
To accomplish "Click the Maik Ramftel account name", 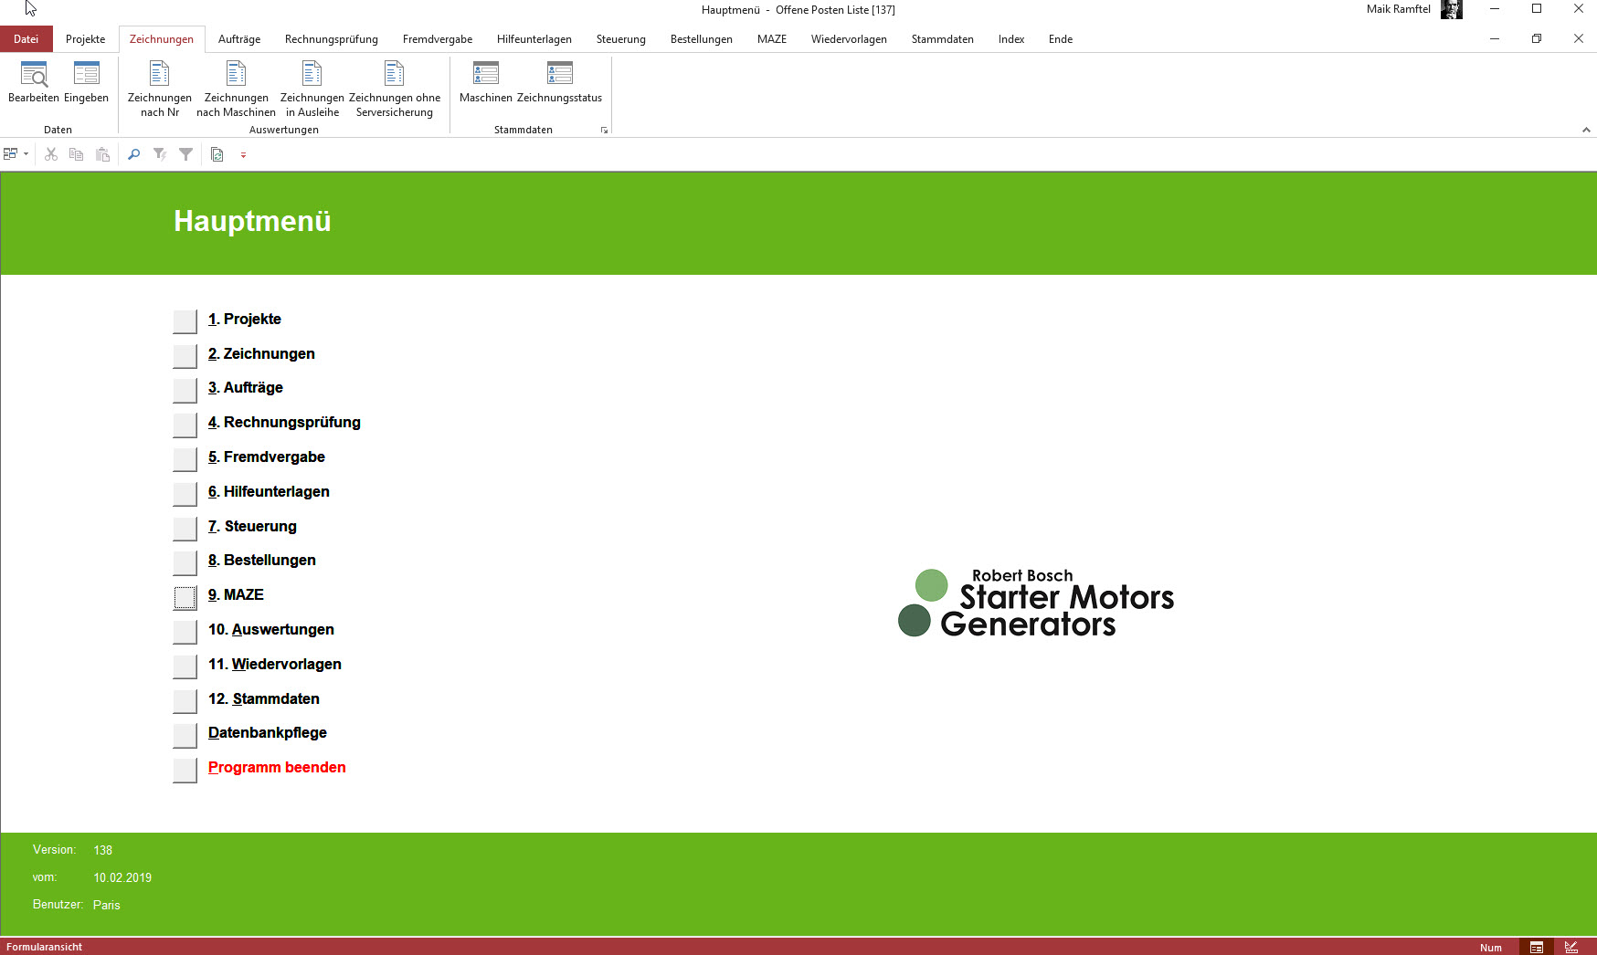I will pyautogui.click(x=1398, y=9).
